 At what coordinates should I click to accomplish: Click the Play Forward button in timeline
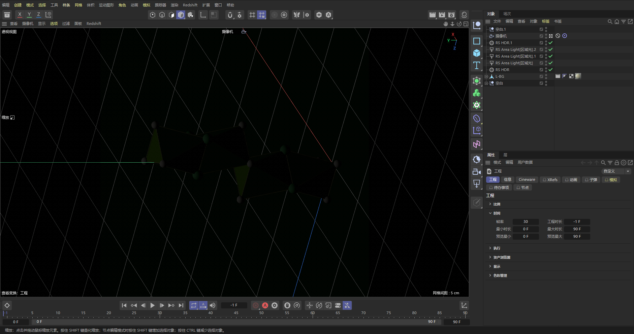153,305
